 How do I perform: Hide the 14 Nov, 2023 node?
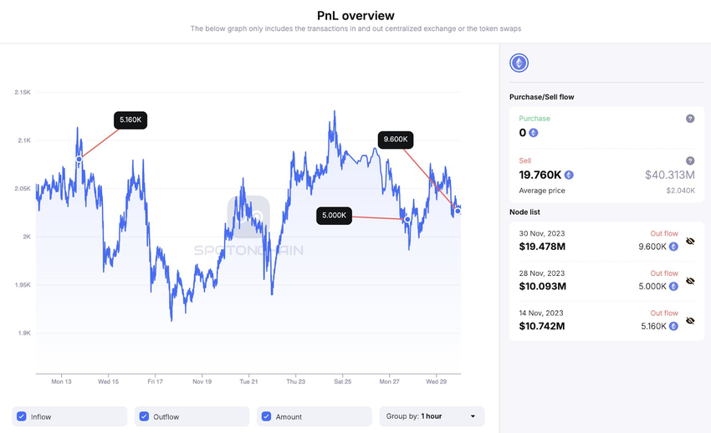tap(690, 320)
